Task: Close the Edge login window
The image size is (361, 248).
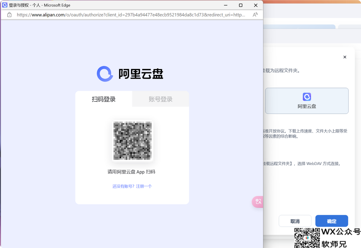Action: [256, 5]
